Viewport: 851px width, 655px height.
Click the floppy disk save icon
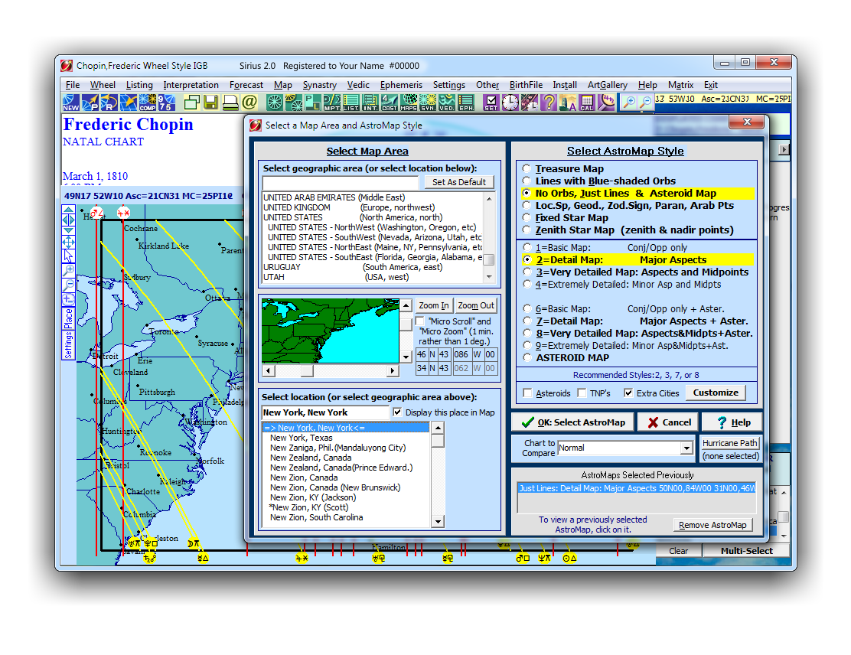(211, 103)
